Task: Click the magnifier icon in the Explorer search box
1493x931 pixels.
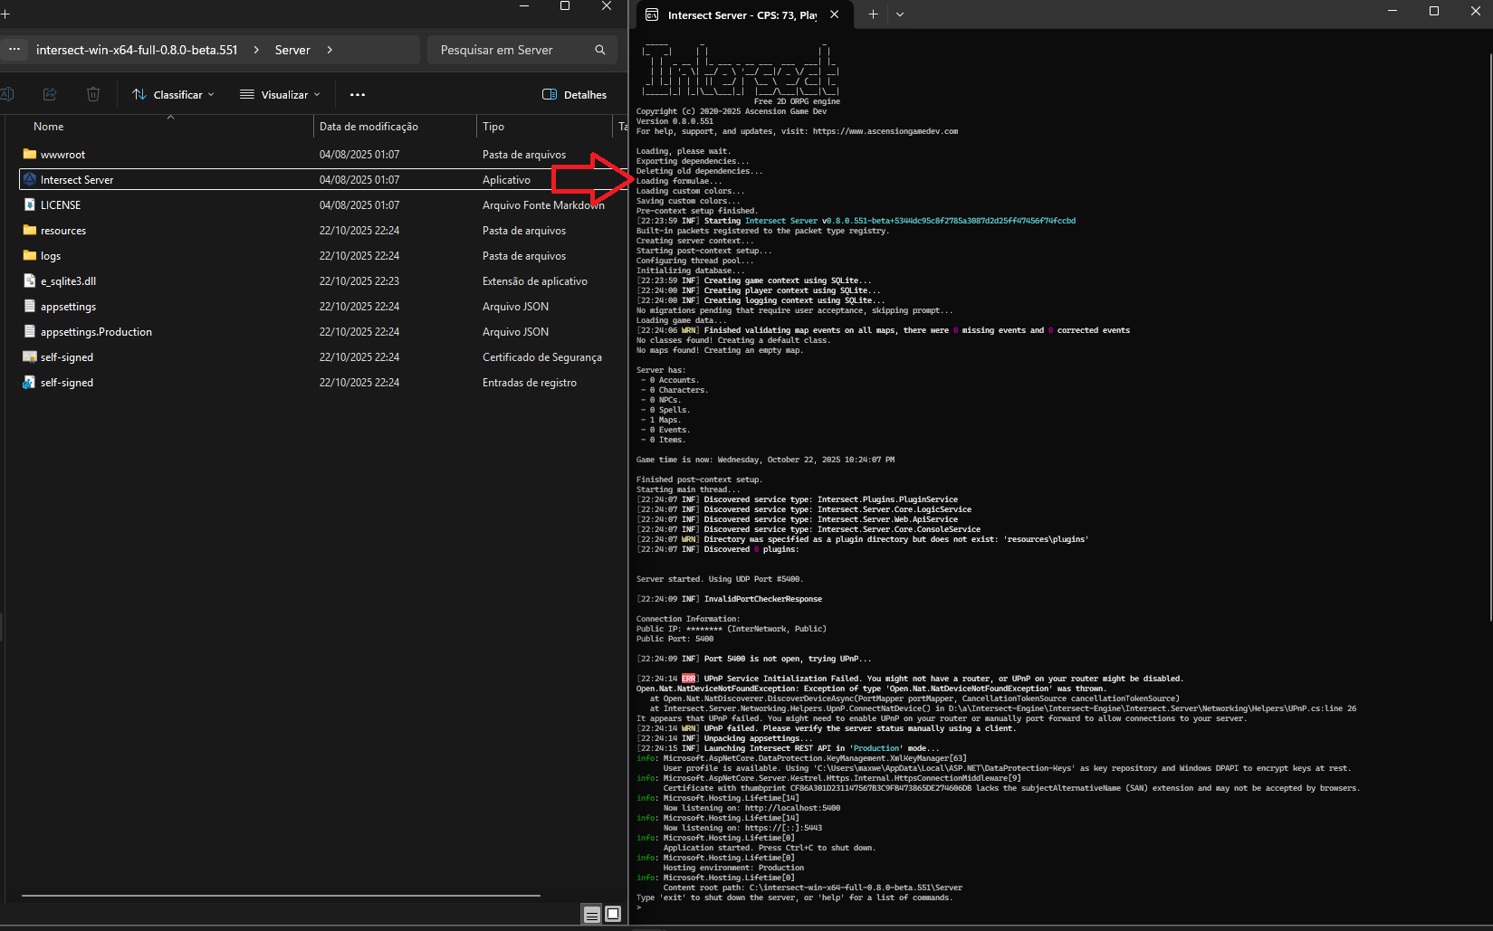Action: coord(600,50)
